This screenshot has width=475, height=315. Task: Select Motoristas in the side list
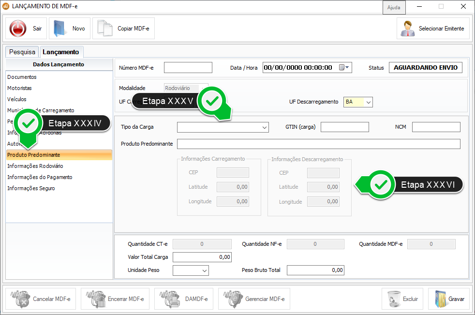[19, 88]
